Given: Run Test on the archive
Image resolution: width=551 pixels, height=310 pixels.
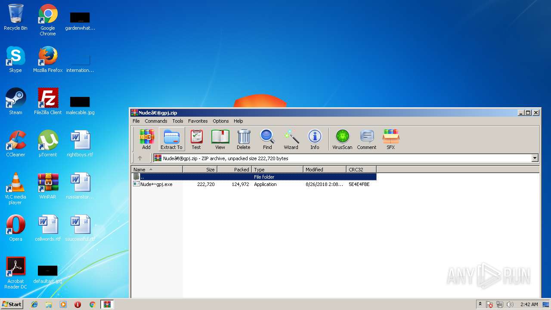Looking at the screenshot, I should (x=196, y=139).
